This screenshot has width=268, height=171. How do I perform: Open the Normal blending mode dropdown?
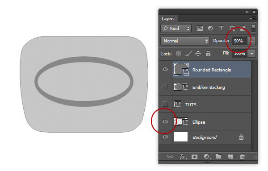tap(185, 41)
